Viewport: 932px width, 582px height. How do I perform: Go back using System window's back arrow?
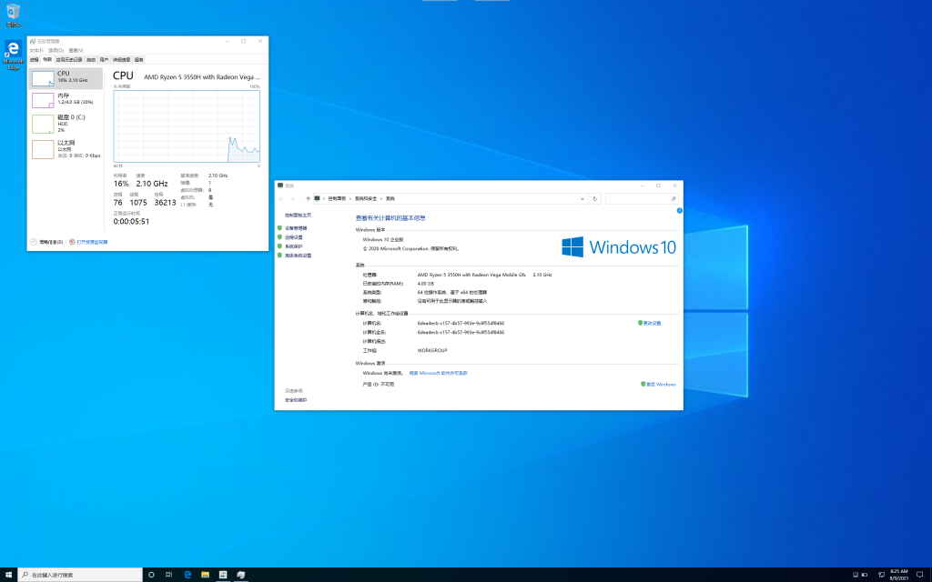click(x=282, y=199)
